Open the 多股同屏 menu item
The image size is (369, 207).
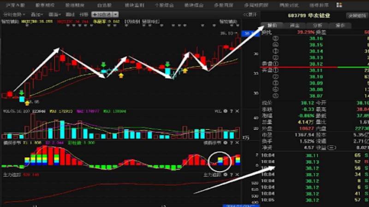pyautogui.click(x=223, y=5)
